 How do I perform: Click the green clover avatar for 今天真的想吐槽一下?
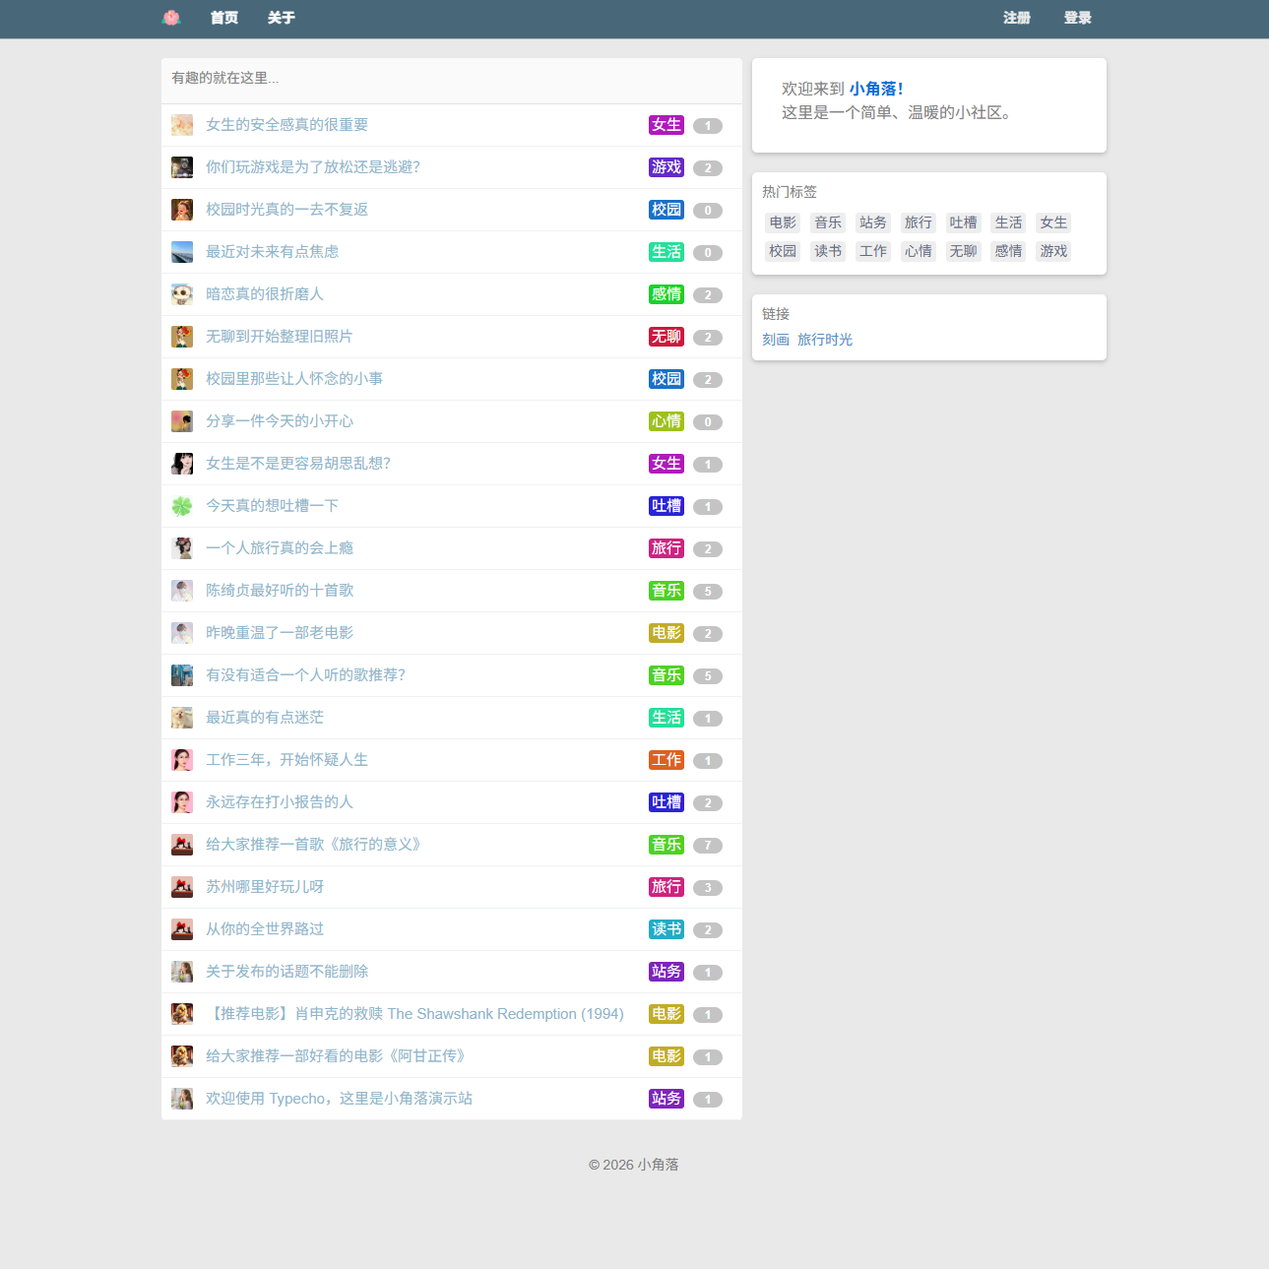pos(182,506)
